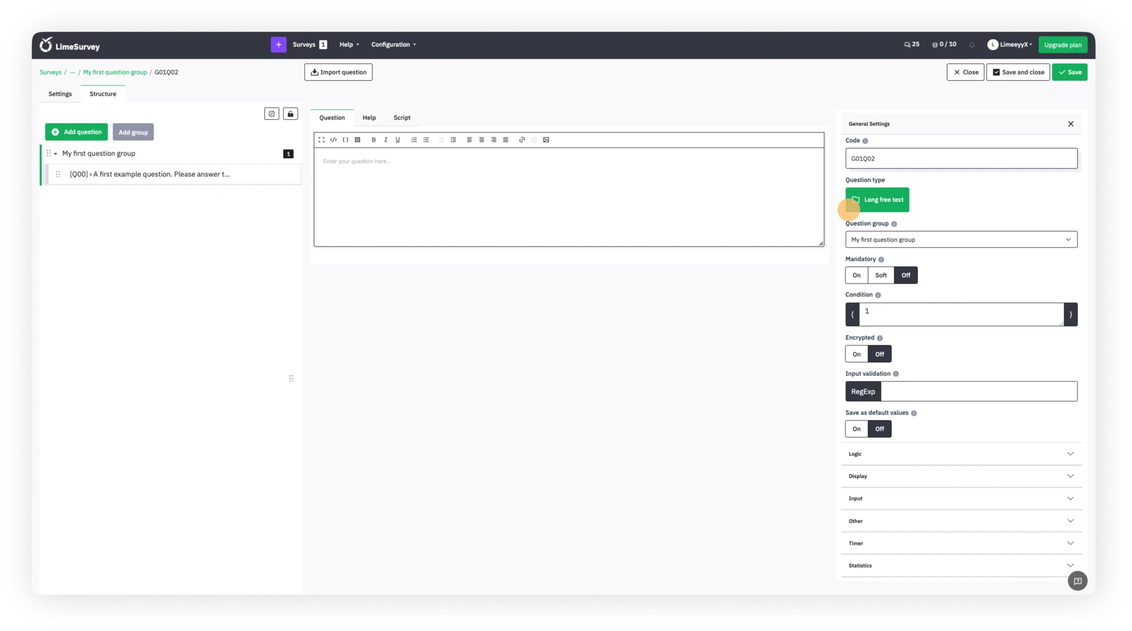Click the Question group info icon

point(894,224)
